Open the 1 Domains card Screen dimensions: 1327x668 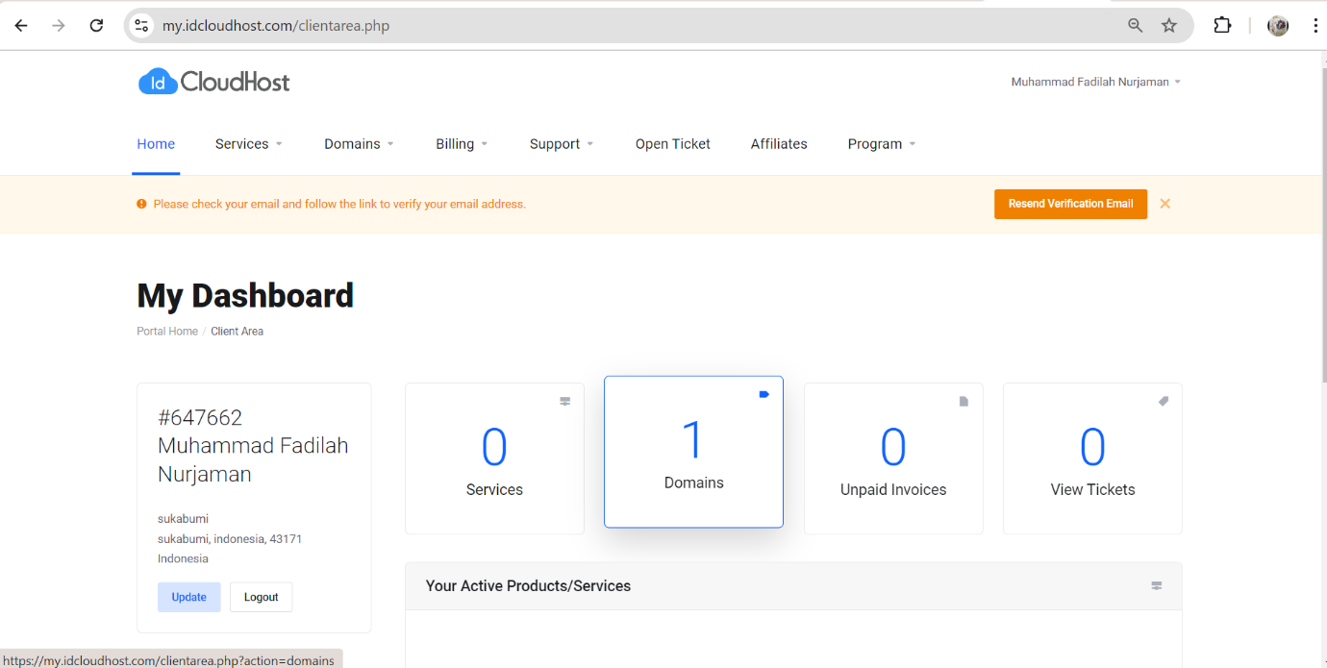tap(693, 452)
